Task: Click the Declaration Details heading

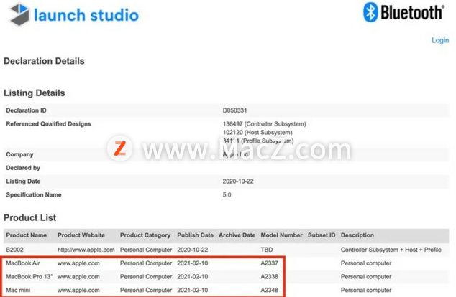Action: 44,61
